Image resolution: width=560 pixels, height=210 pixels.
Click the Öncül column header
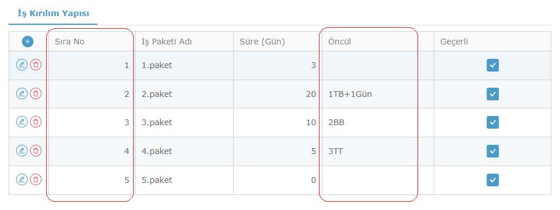point(378,42)
